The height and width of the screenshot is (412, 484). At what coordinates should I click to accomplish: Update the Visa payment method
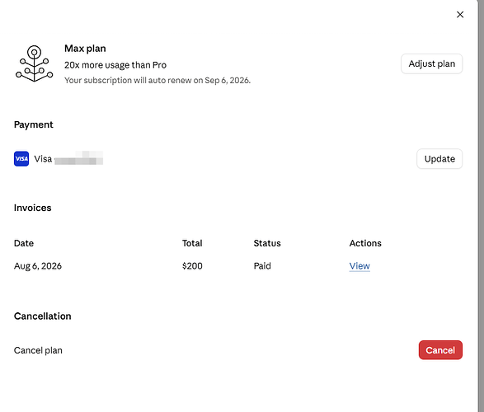[x=439, y=159]
